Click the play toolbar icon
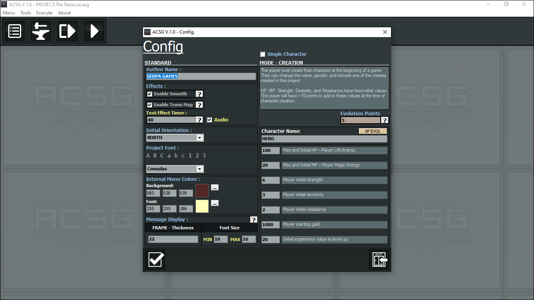The width and height of the screenshot is (534, 300). (x=94, y=31)
